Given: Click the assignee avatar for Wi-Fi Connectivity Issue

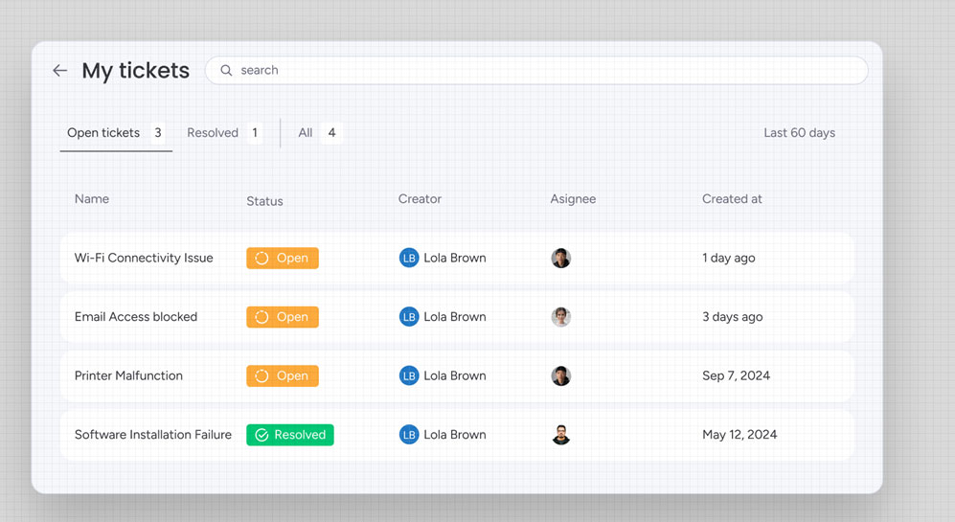Looking at the screenshot, I should click(561, 259).
